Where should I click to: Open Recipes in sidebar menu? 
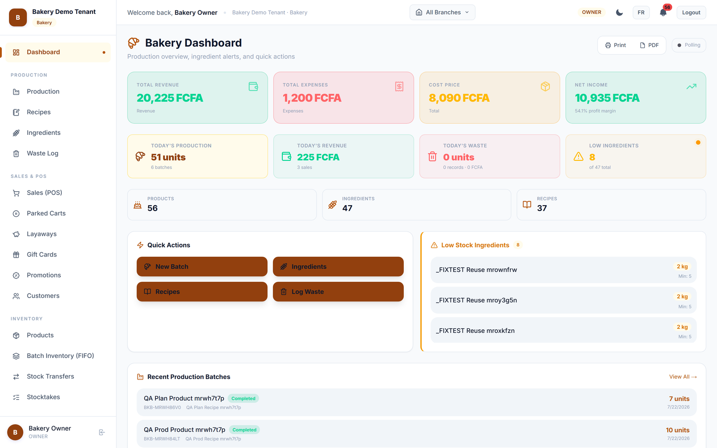[x=58, y=112]
